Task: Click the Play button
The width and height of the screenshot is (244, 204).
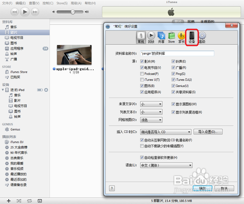Action: (25, 12)
